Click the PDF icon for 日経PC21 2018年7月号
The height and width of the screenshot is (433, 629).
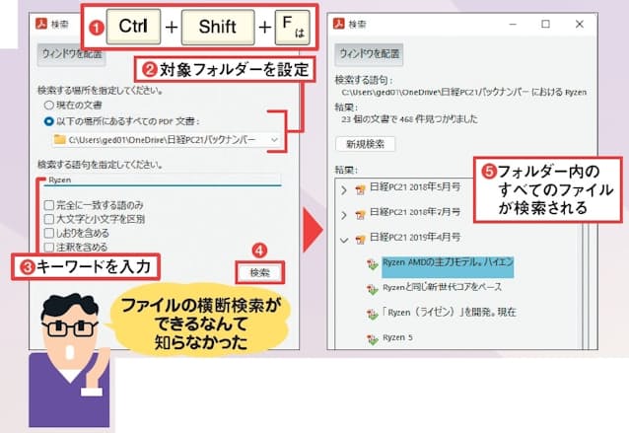[360, 215]
